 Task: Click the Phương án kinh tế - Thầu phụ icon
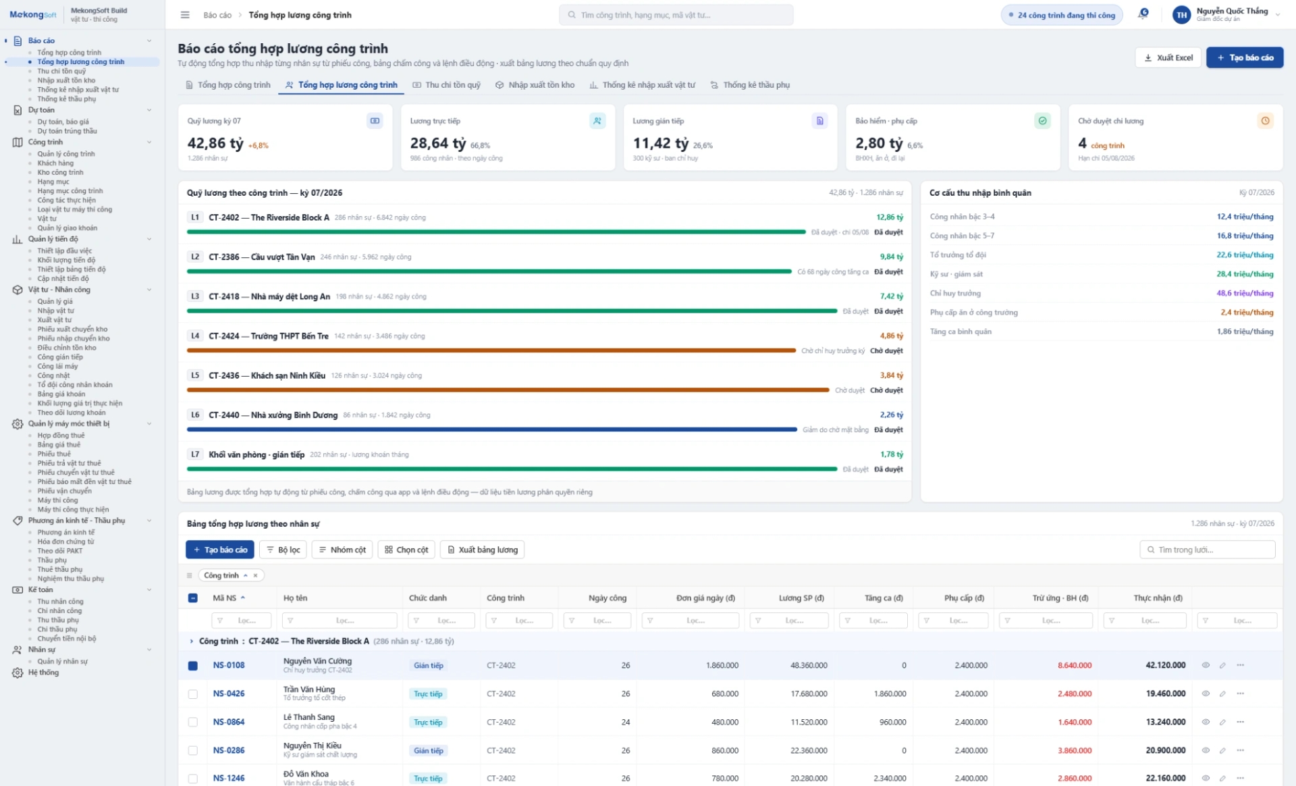point(18,521)
